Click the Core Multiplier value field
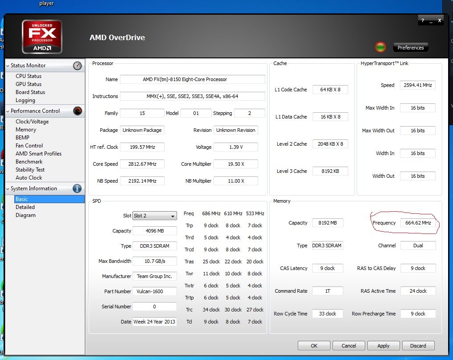 point(236,164)
